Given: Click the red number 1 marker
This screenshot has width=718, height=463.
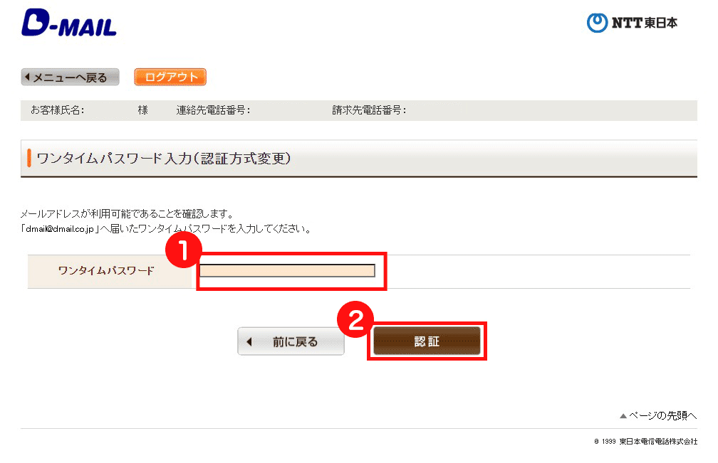Looking at the screenshot, I should 183,250.
